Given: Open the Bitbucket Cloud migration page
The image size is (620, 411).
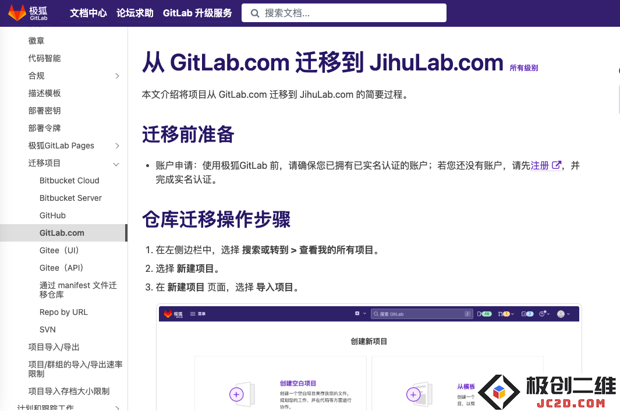Looking at the screenshot, I should (x=69, y=180).
